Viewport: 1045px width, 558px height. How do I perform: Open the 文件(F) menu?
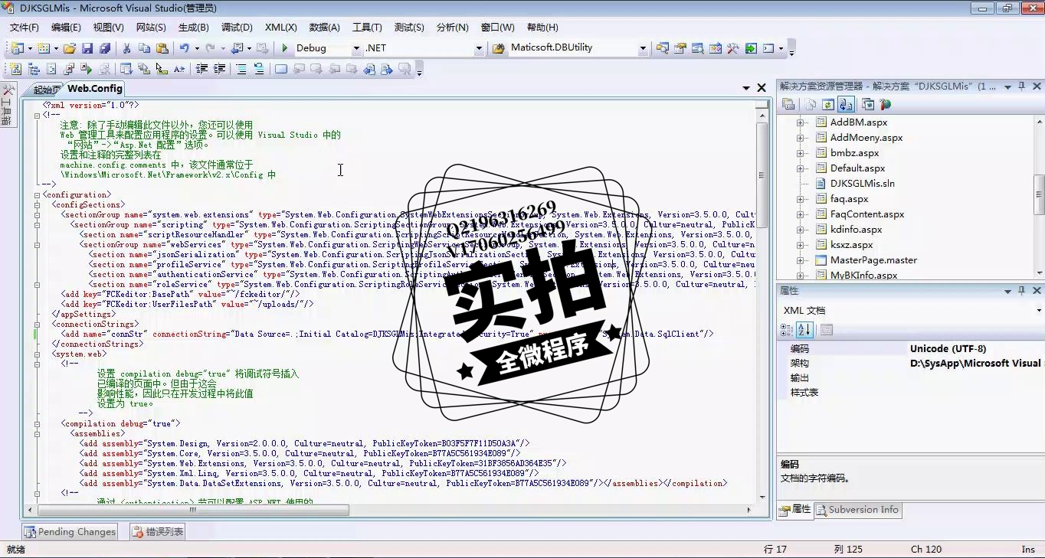24,28
